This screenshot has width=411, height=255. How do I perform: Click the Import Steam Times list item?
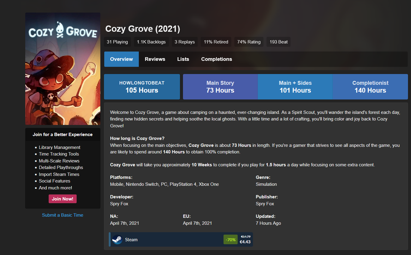pyautogui.click(x=59, y=174)
